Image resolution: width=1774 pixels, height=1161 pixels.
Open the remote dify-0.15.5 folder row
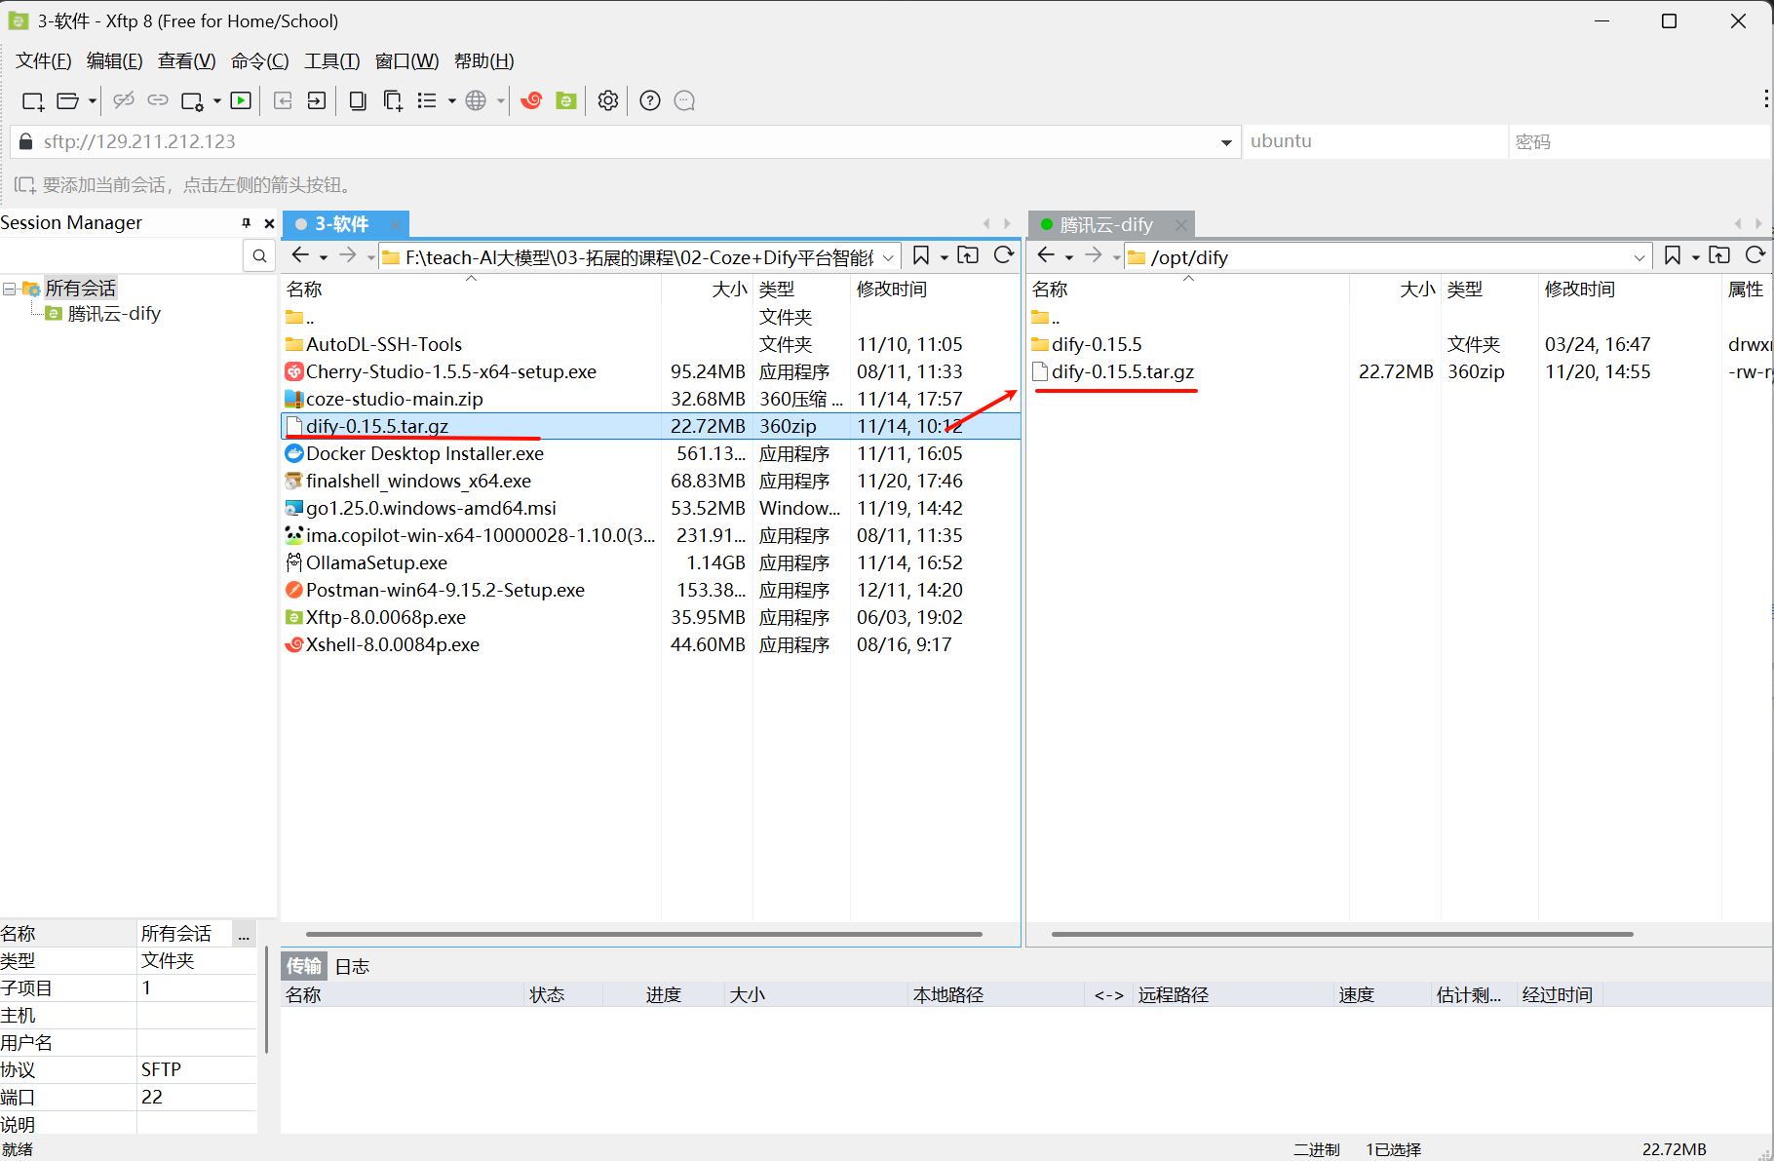(1400, 344)
